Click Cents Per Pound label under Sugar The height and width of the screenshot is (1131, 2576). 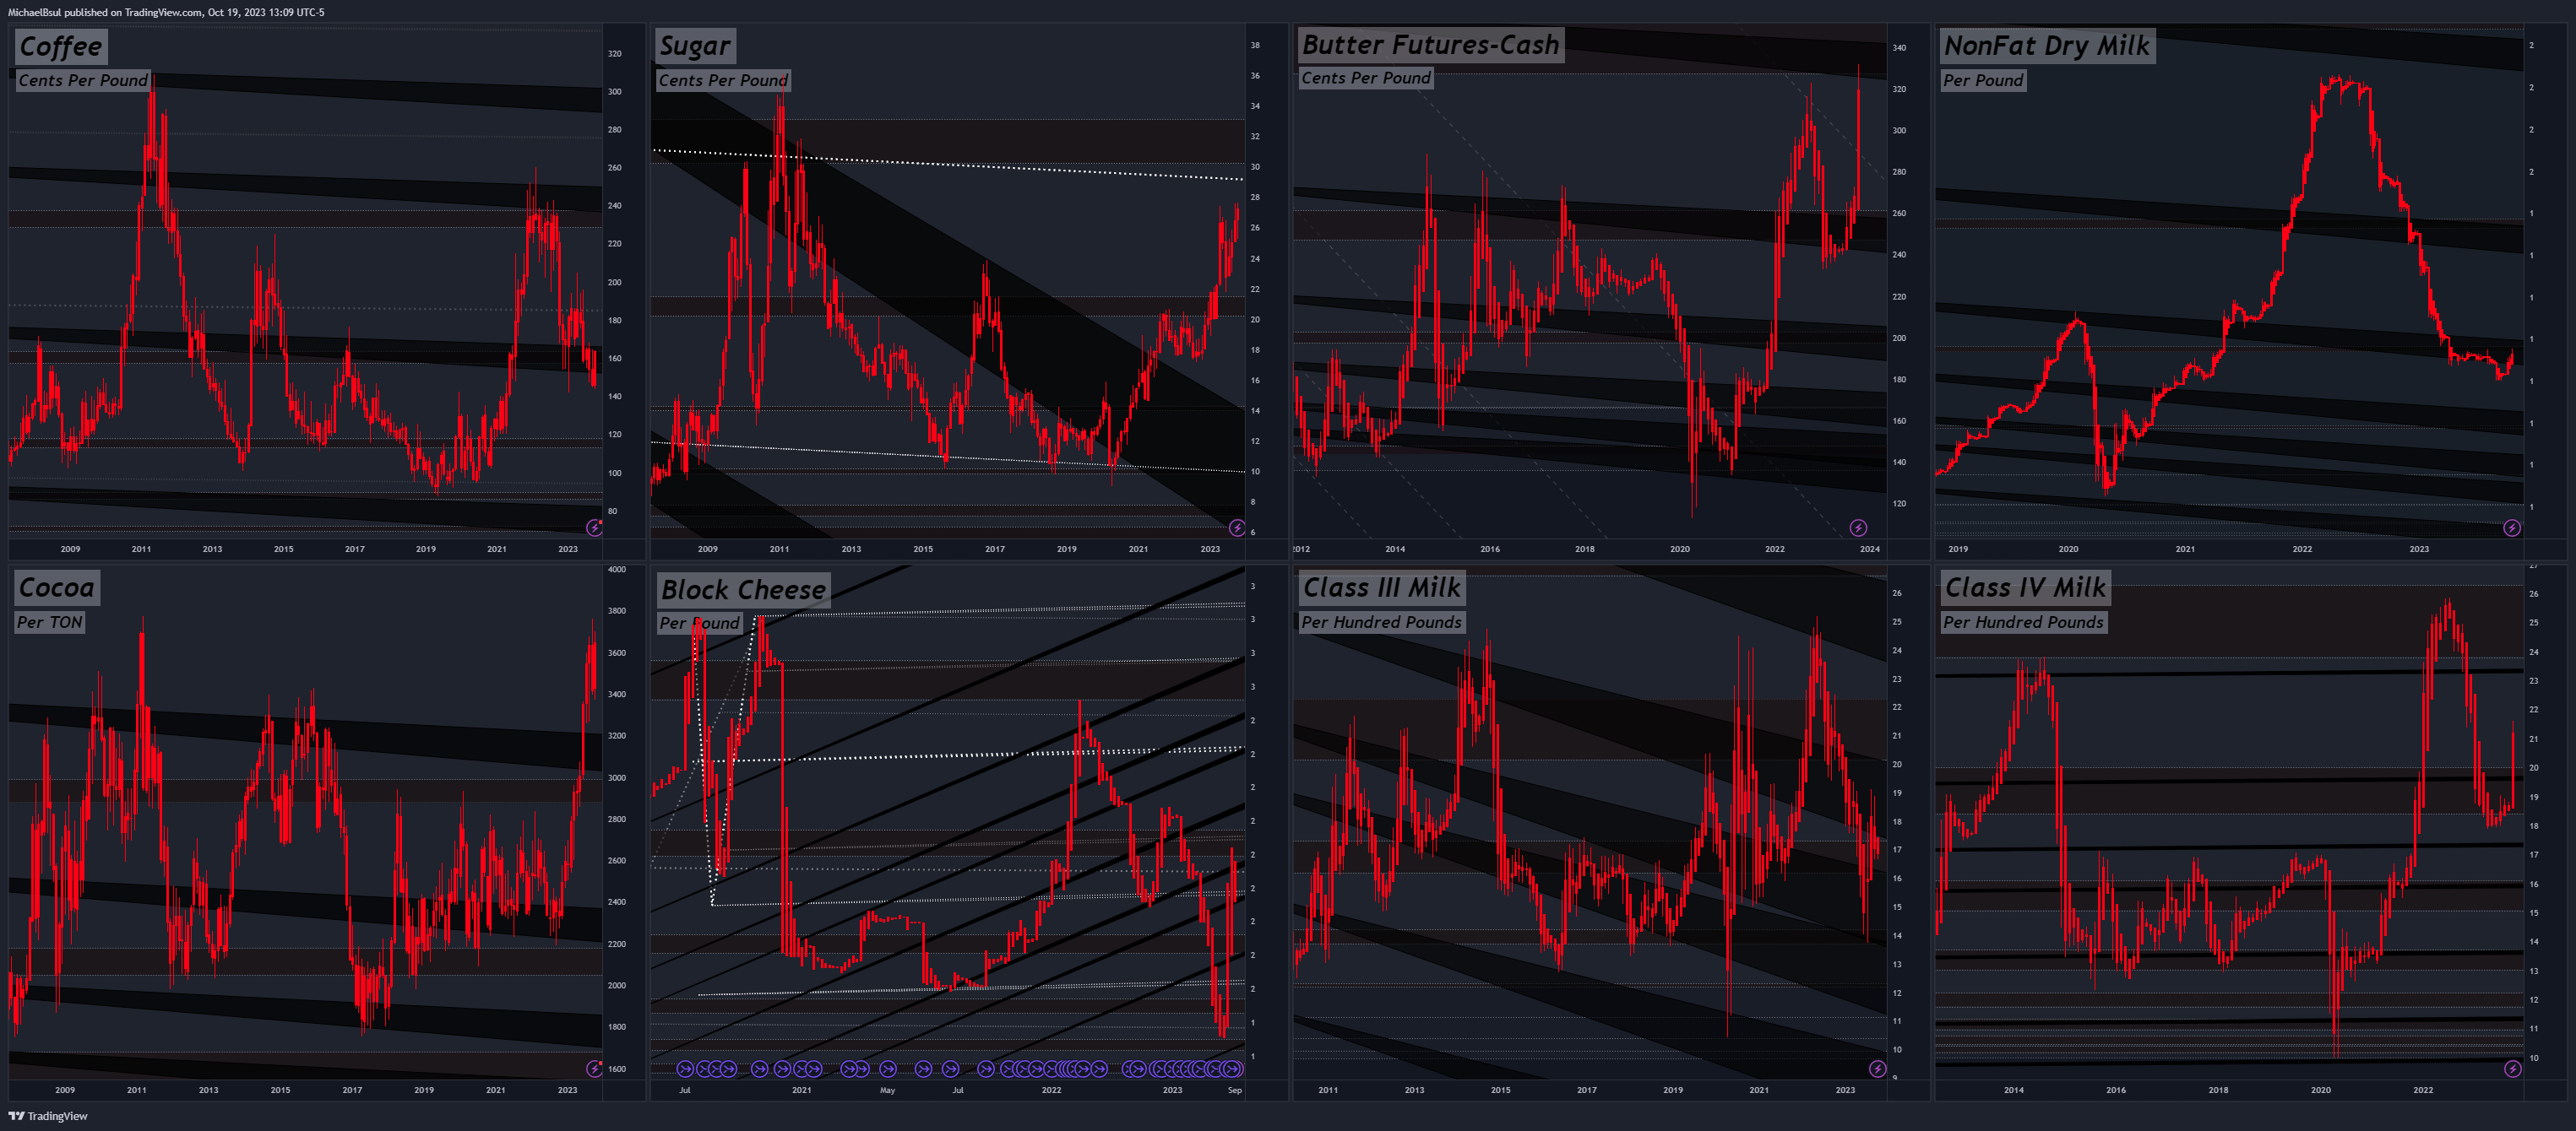point(723,80)
